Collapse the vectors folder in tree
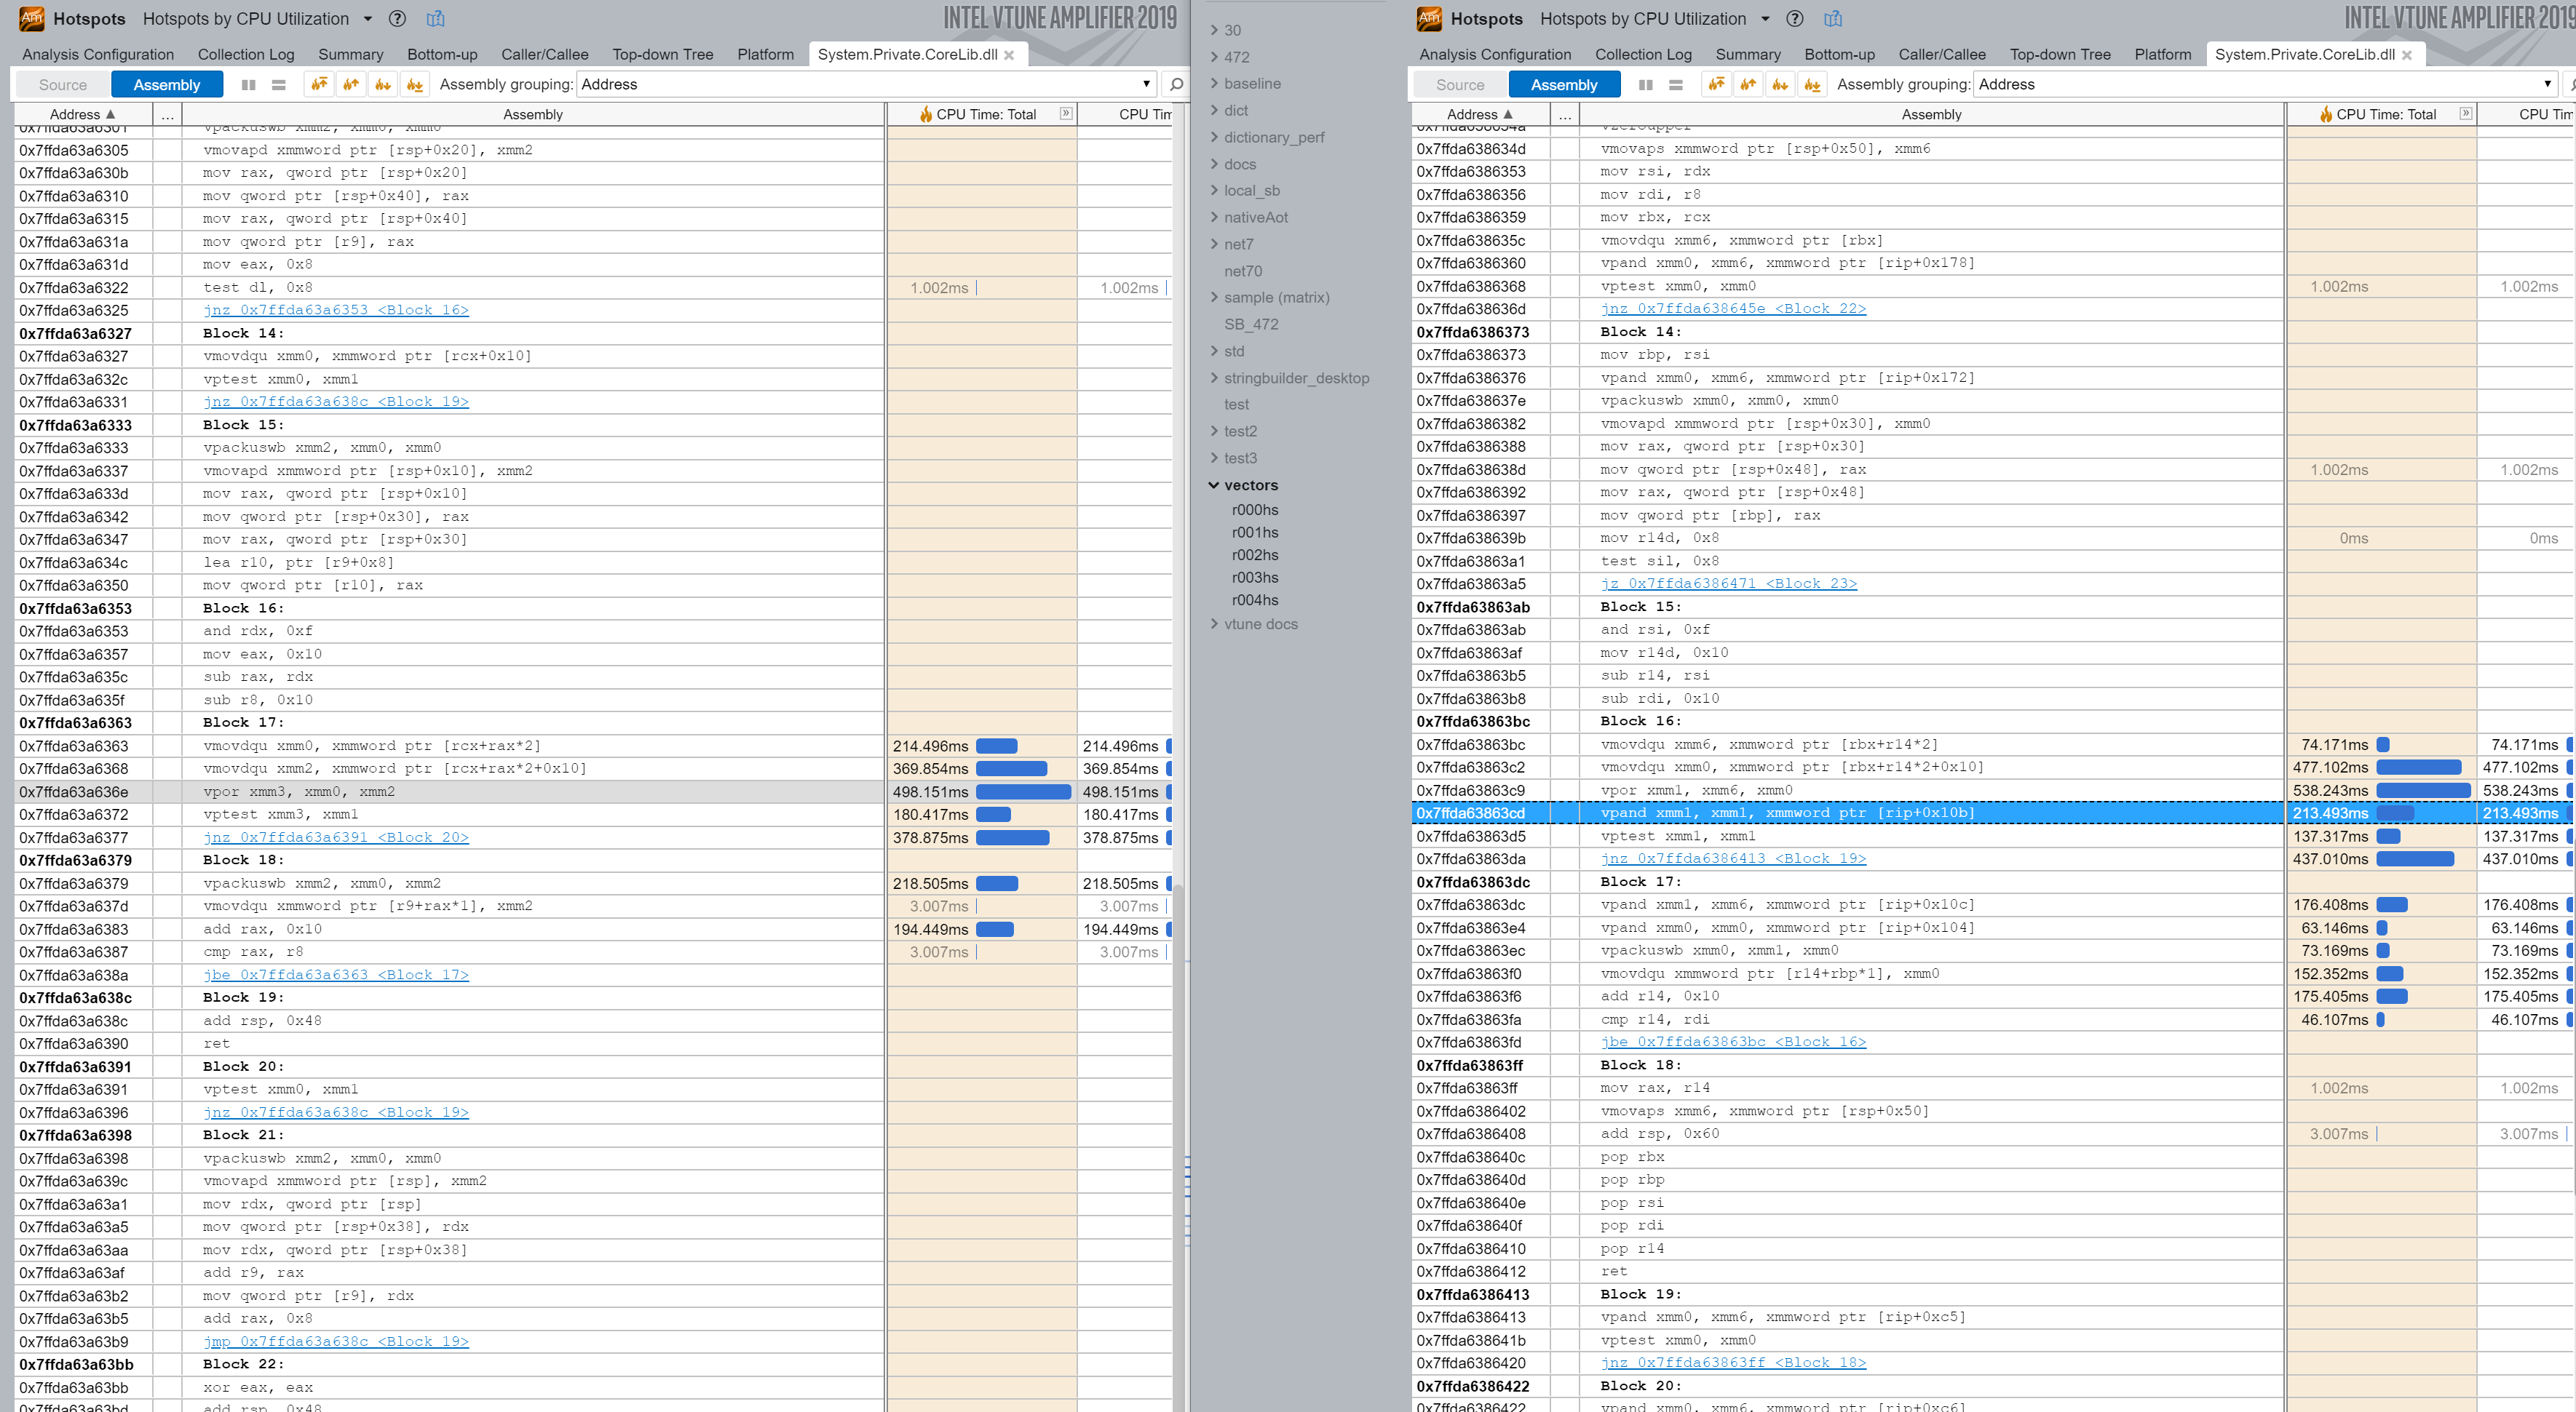The image size is (2576, 1412). pyautogui.click(x=1214, y=486)
